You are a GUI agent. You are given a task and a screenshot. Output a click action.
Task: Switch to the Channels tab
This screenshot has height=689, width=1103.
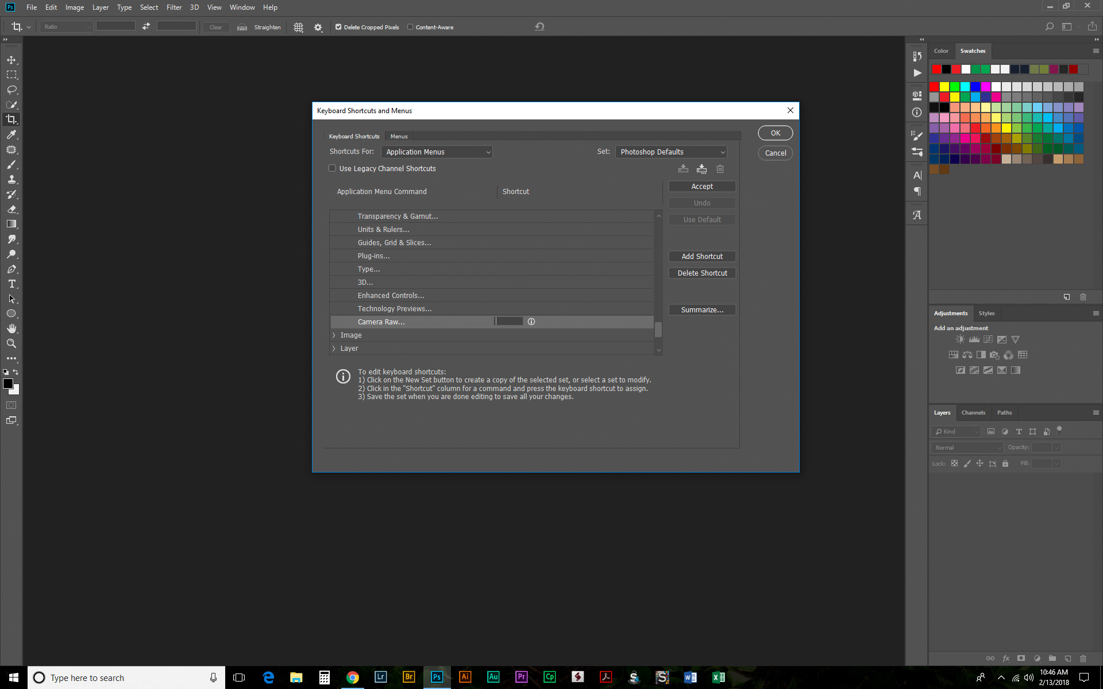point(973,413)
